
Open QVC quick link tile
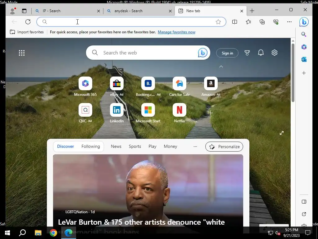point(85,110)
